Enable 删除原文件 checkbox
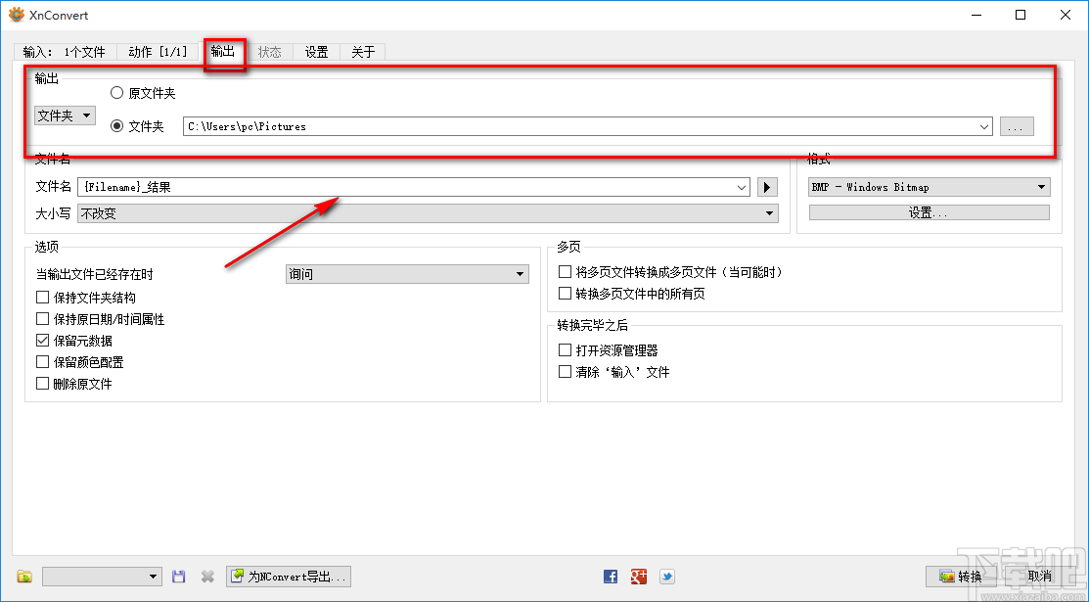The image size is (1089, 602). pyautogui.click(x=42, y=384)
